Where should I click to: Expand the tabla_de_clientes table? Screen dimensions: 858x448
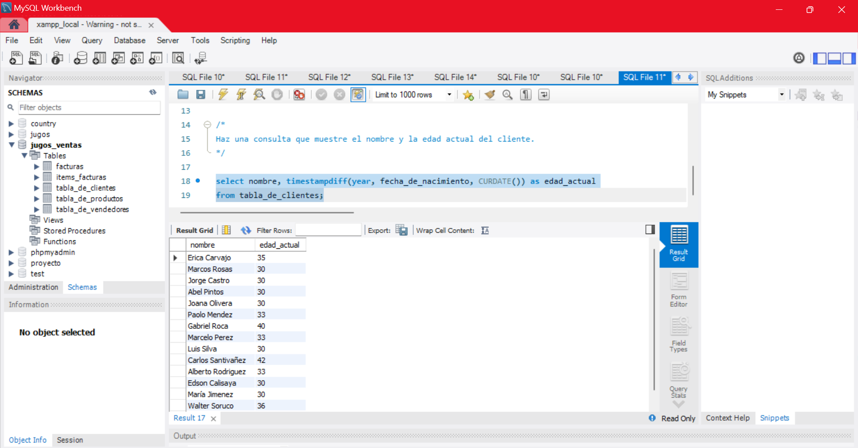(37, 188)
